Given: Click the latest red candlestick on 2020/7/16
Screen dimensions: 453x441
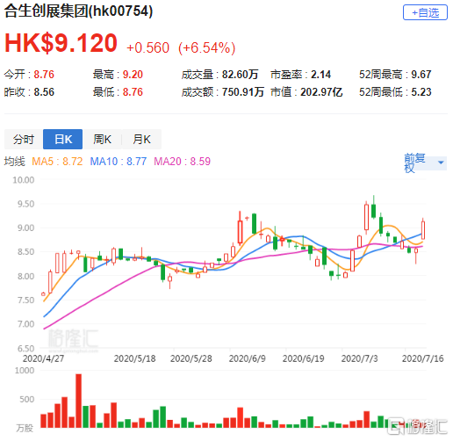Looking at the screenshot, I should coord(423,230).
